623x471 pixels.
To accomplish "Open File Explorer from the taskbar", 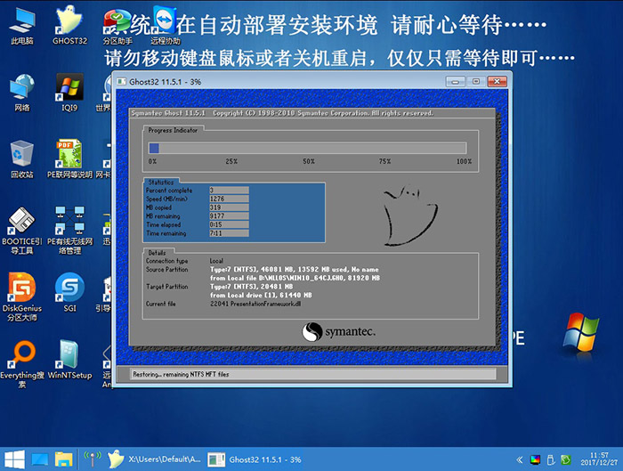I will click(x=64, y=459).
